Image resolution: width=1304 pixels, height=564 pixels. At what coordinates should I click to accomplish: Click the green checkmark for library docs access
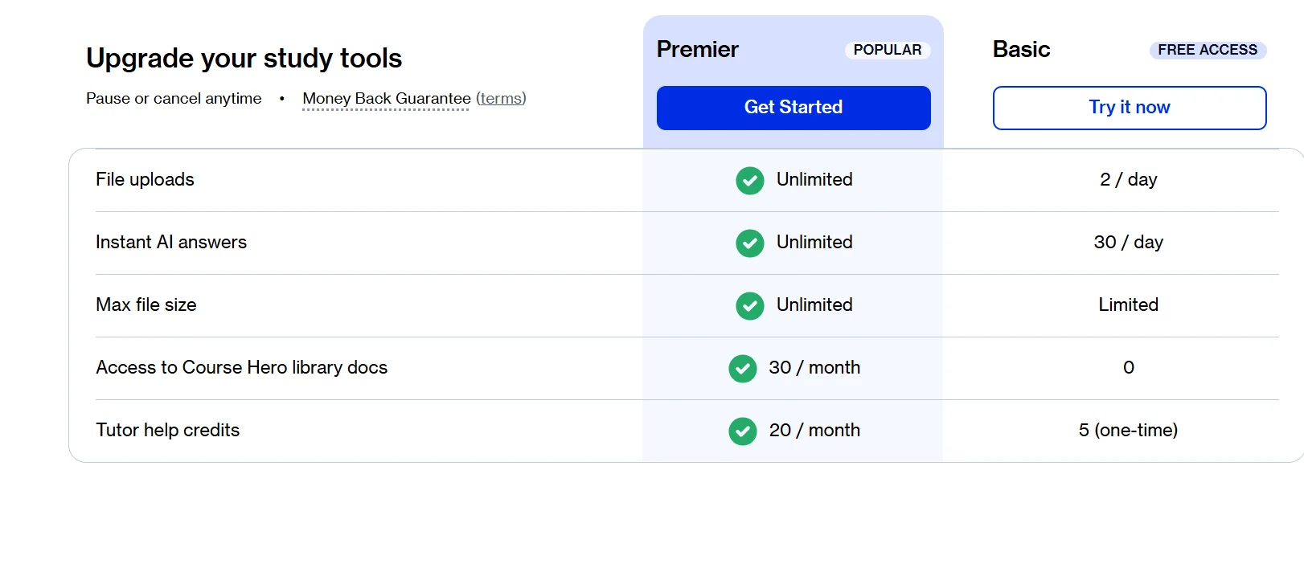click(742, 369)
